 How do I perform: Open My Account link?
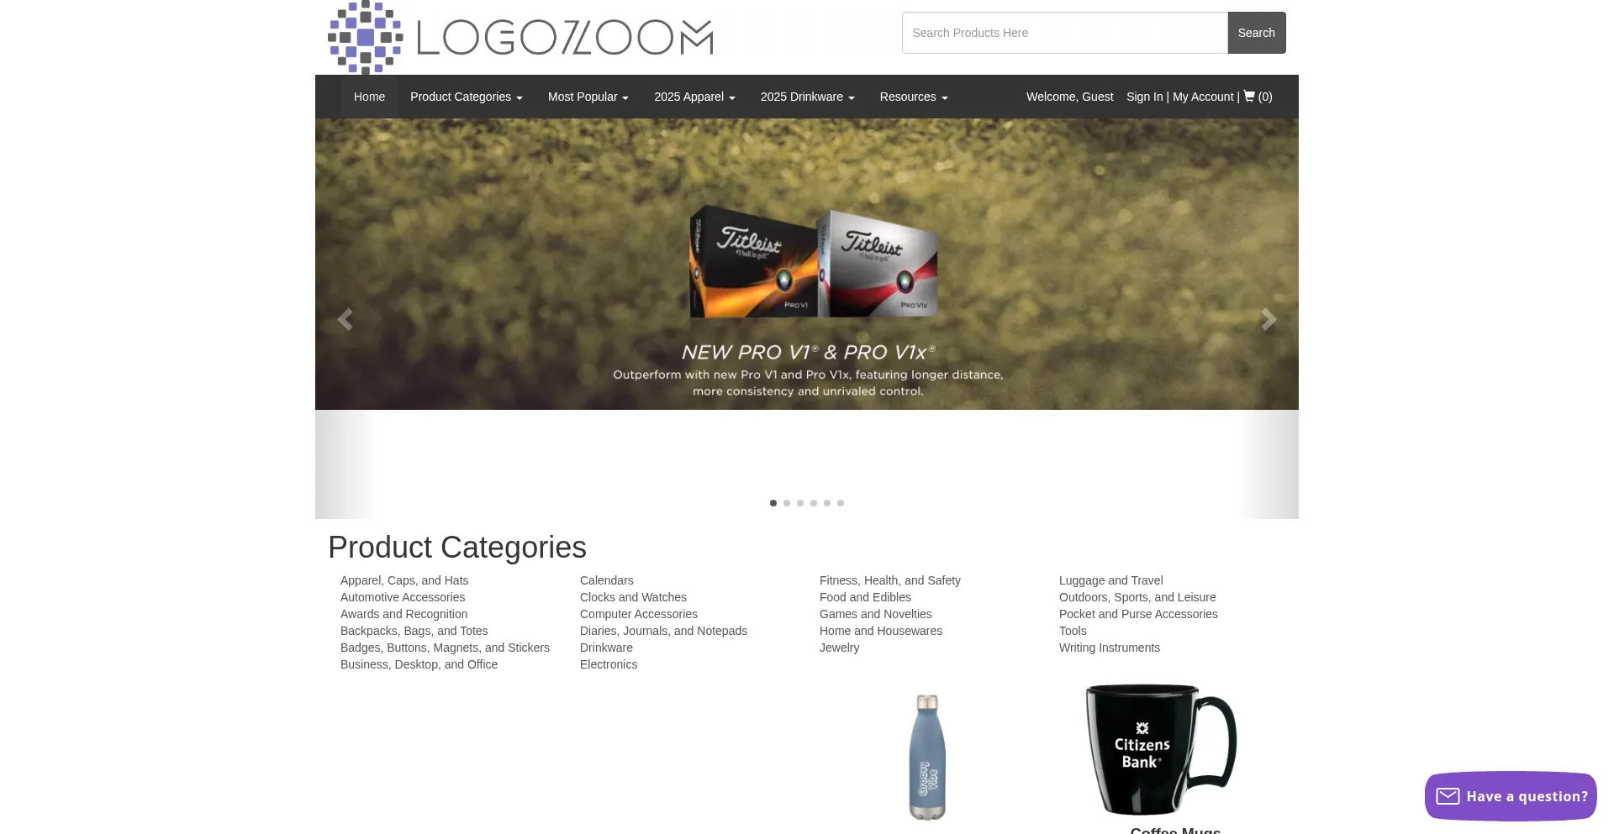[1203, 97]
